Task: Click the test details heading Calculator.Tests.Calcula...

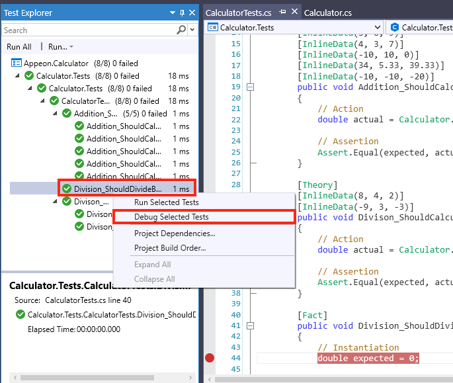Action: pos(100,286)
